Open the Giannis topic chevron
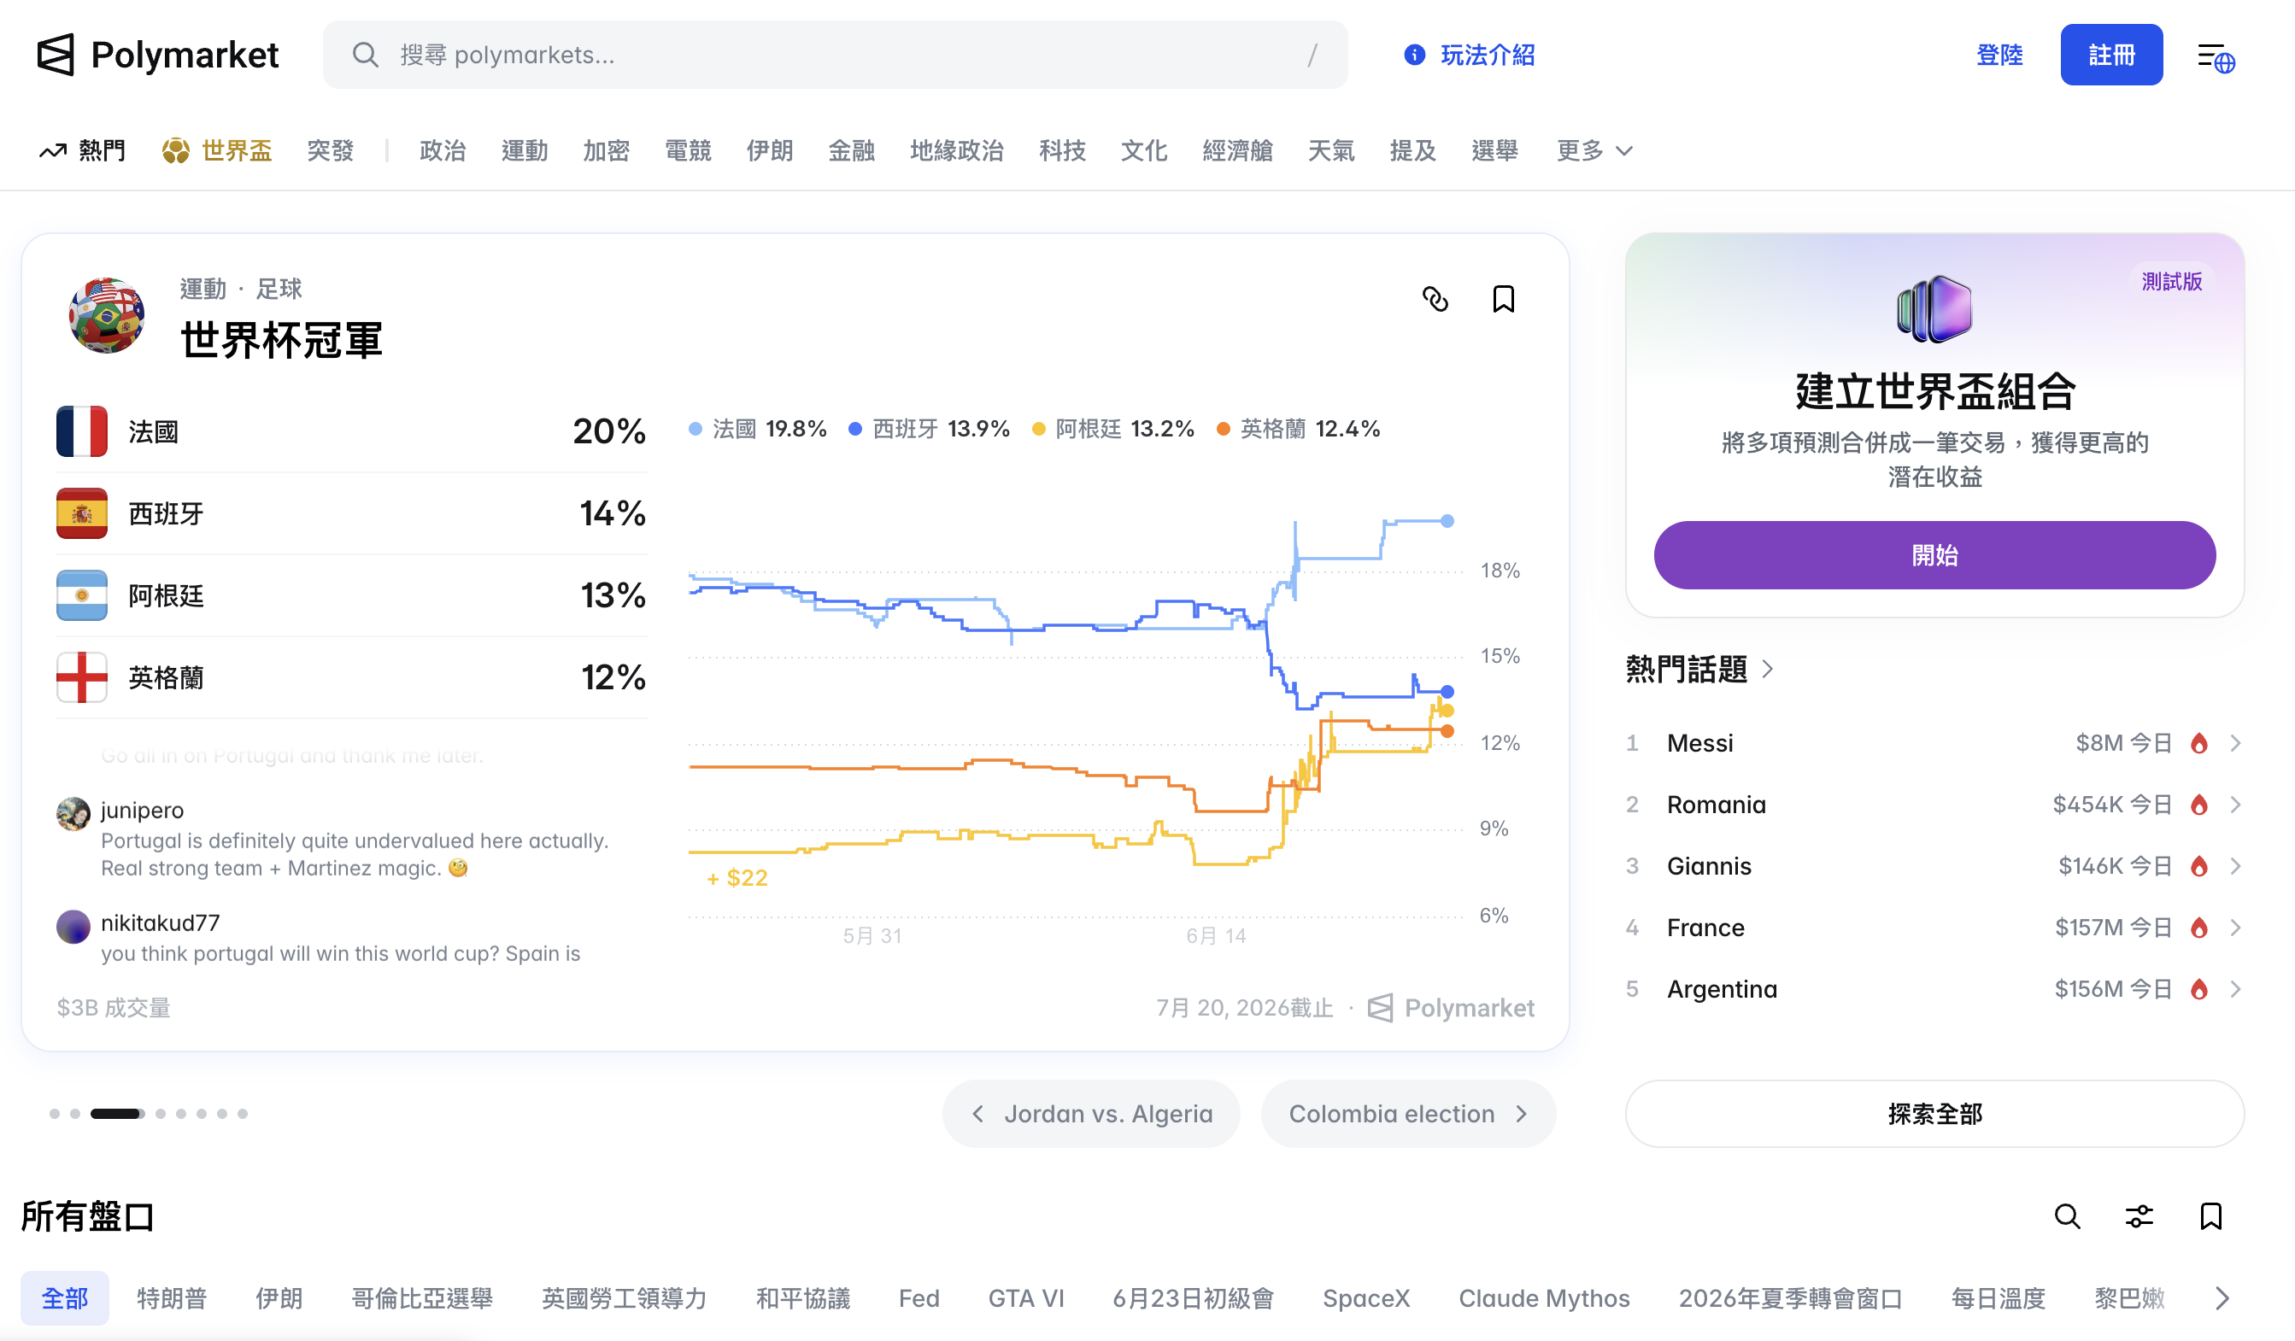Screen dimensions: 2295x1341 [2236, 866]
